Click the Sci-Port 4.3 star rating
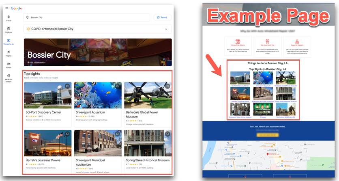Viewport: 339px width, 181px height. coord(34,116)
